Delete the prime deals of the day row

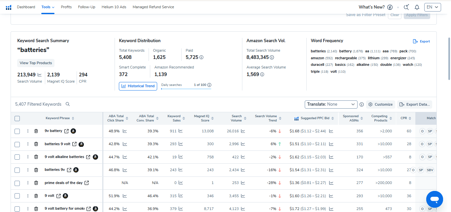(36, 183)
